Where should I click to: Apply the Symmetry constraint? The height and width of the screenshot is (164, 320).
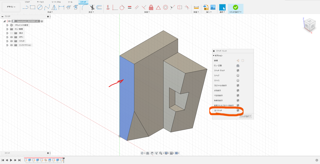click(x=179, y=7)
